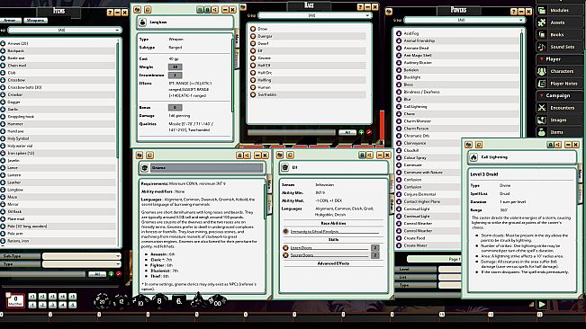Click the Modifier value box
The image size is (586, 329).
point(15,300)
